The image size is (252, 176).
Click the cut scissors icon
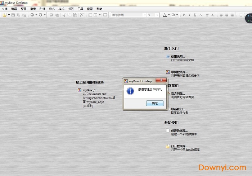tap(64, 15)
